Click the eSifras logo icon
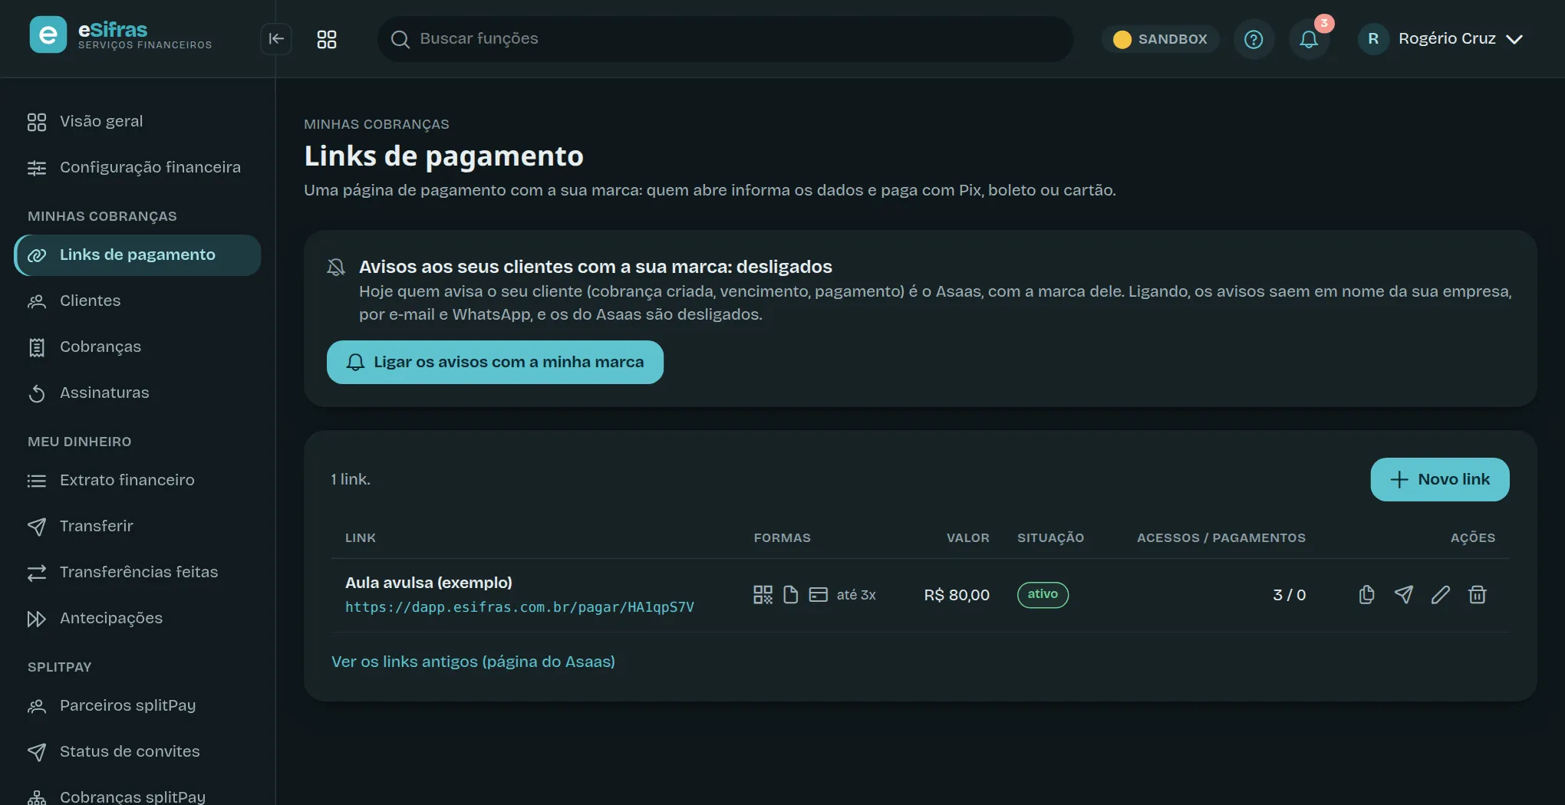Image resolution: width=1565 pixels, height=805 pixels. click(x=48, y=35)
